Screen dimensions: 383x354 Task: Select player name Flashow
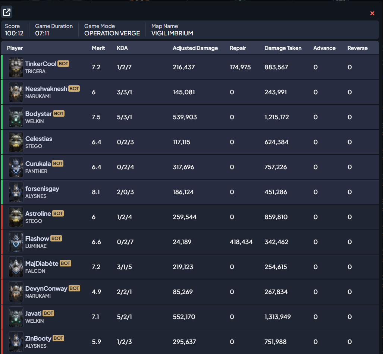(37, 238)
